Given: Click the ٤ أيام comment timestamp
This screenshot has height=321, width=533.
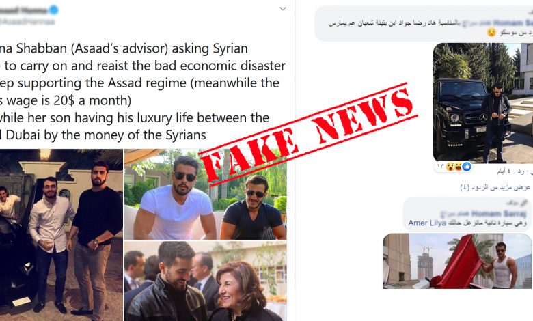Looking at the screenshot, I should point(505,171).
